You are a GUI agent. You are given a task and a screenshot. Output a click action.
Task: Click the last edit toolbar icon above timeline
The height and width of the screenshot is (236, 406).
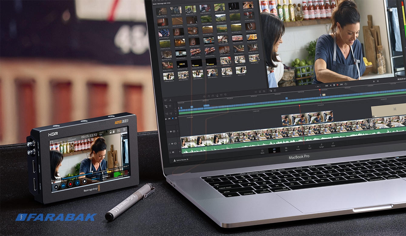225,95
